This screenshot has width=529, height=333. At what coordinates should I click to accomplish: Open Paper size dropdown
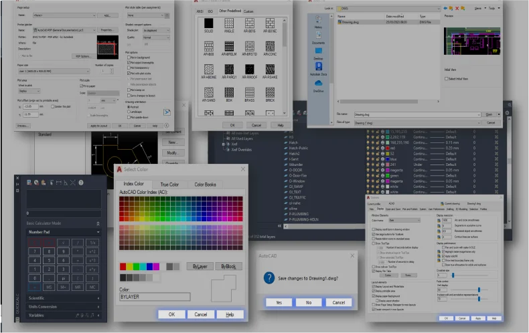(54, 71)
